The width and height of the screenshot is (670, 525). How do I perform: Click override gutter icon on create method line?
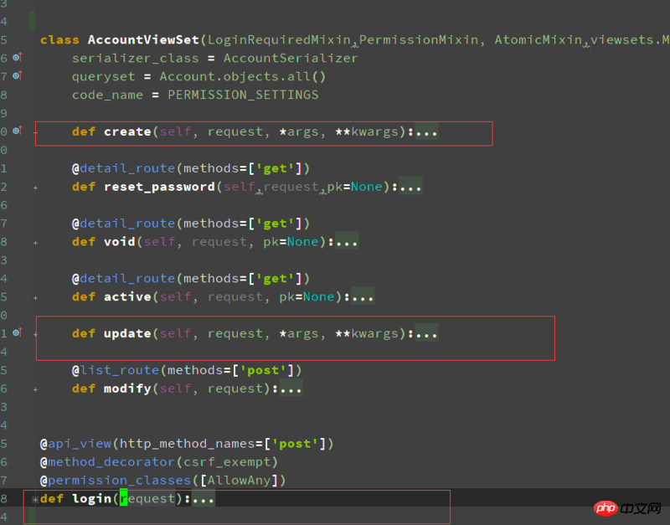tap(17, 131)
